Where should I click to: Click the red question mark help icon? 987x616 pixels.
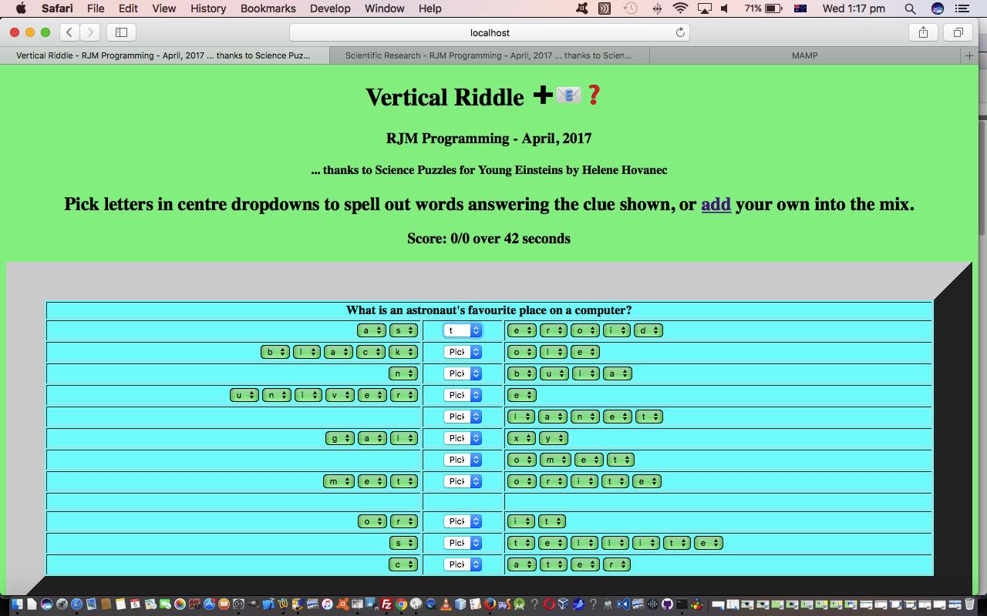pos(594,95)
